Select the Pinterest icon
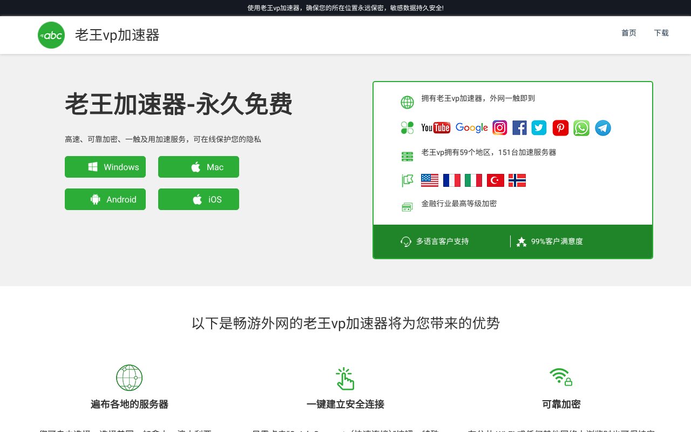 point(560,127)
